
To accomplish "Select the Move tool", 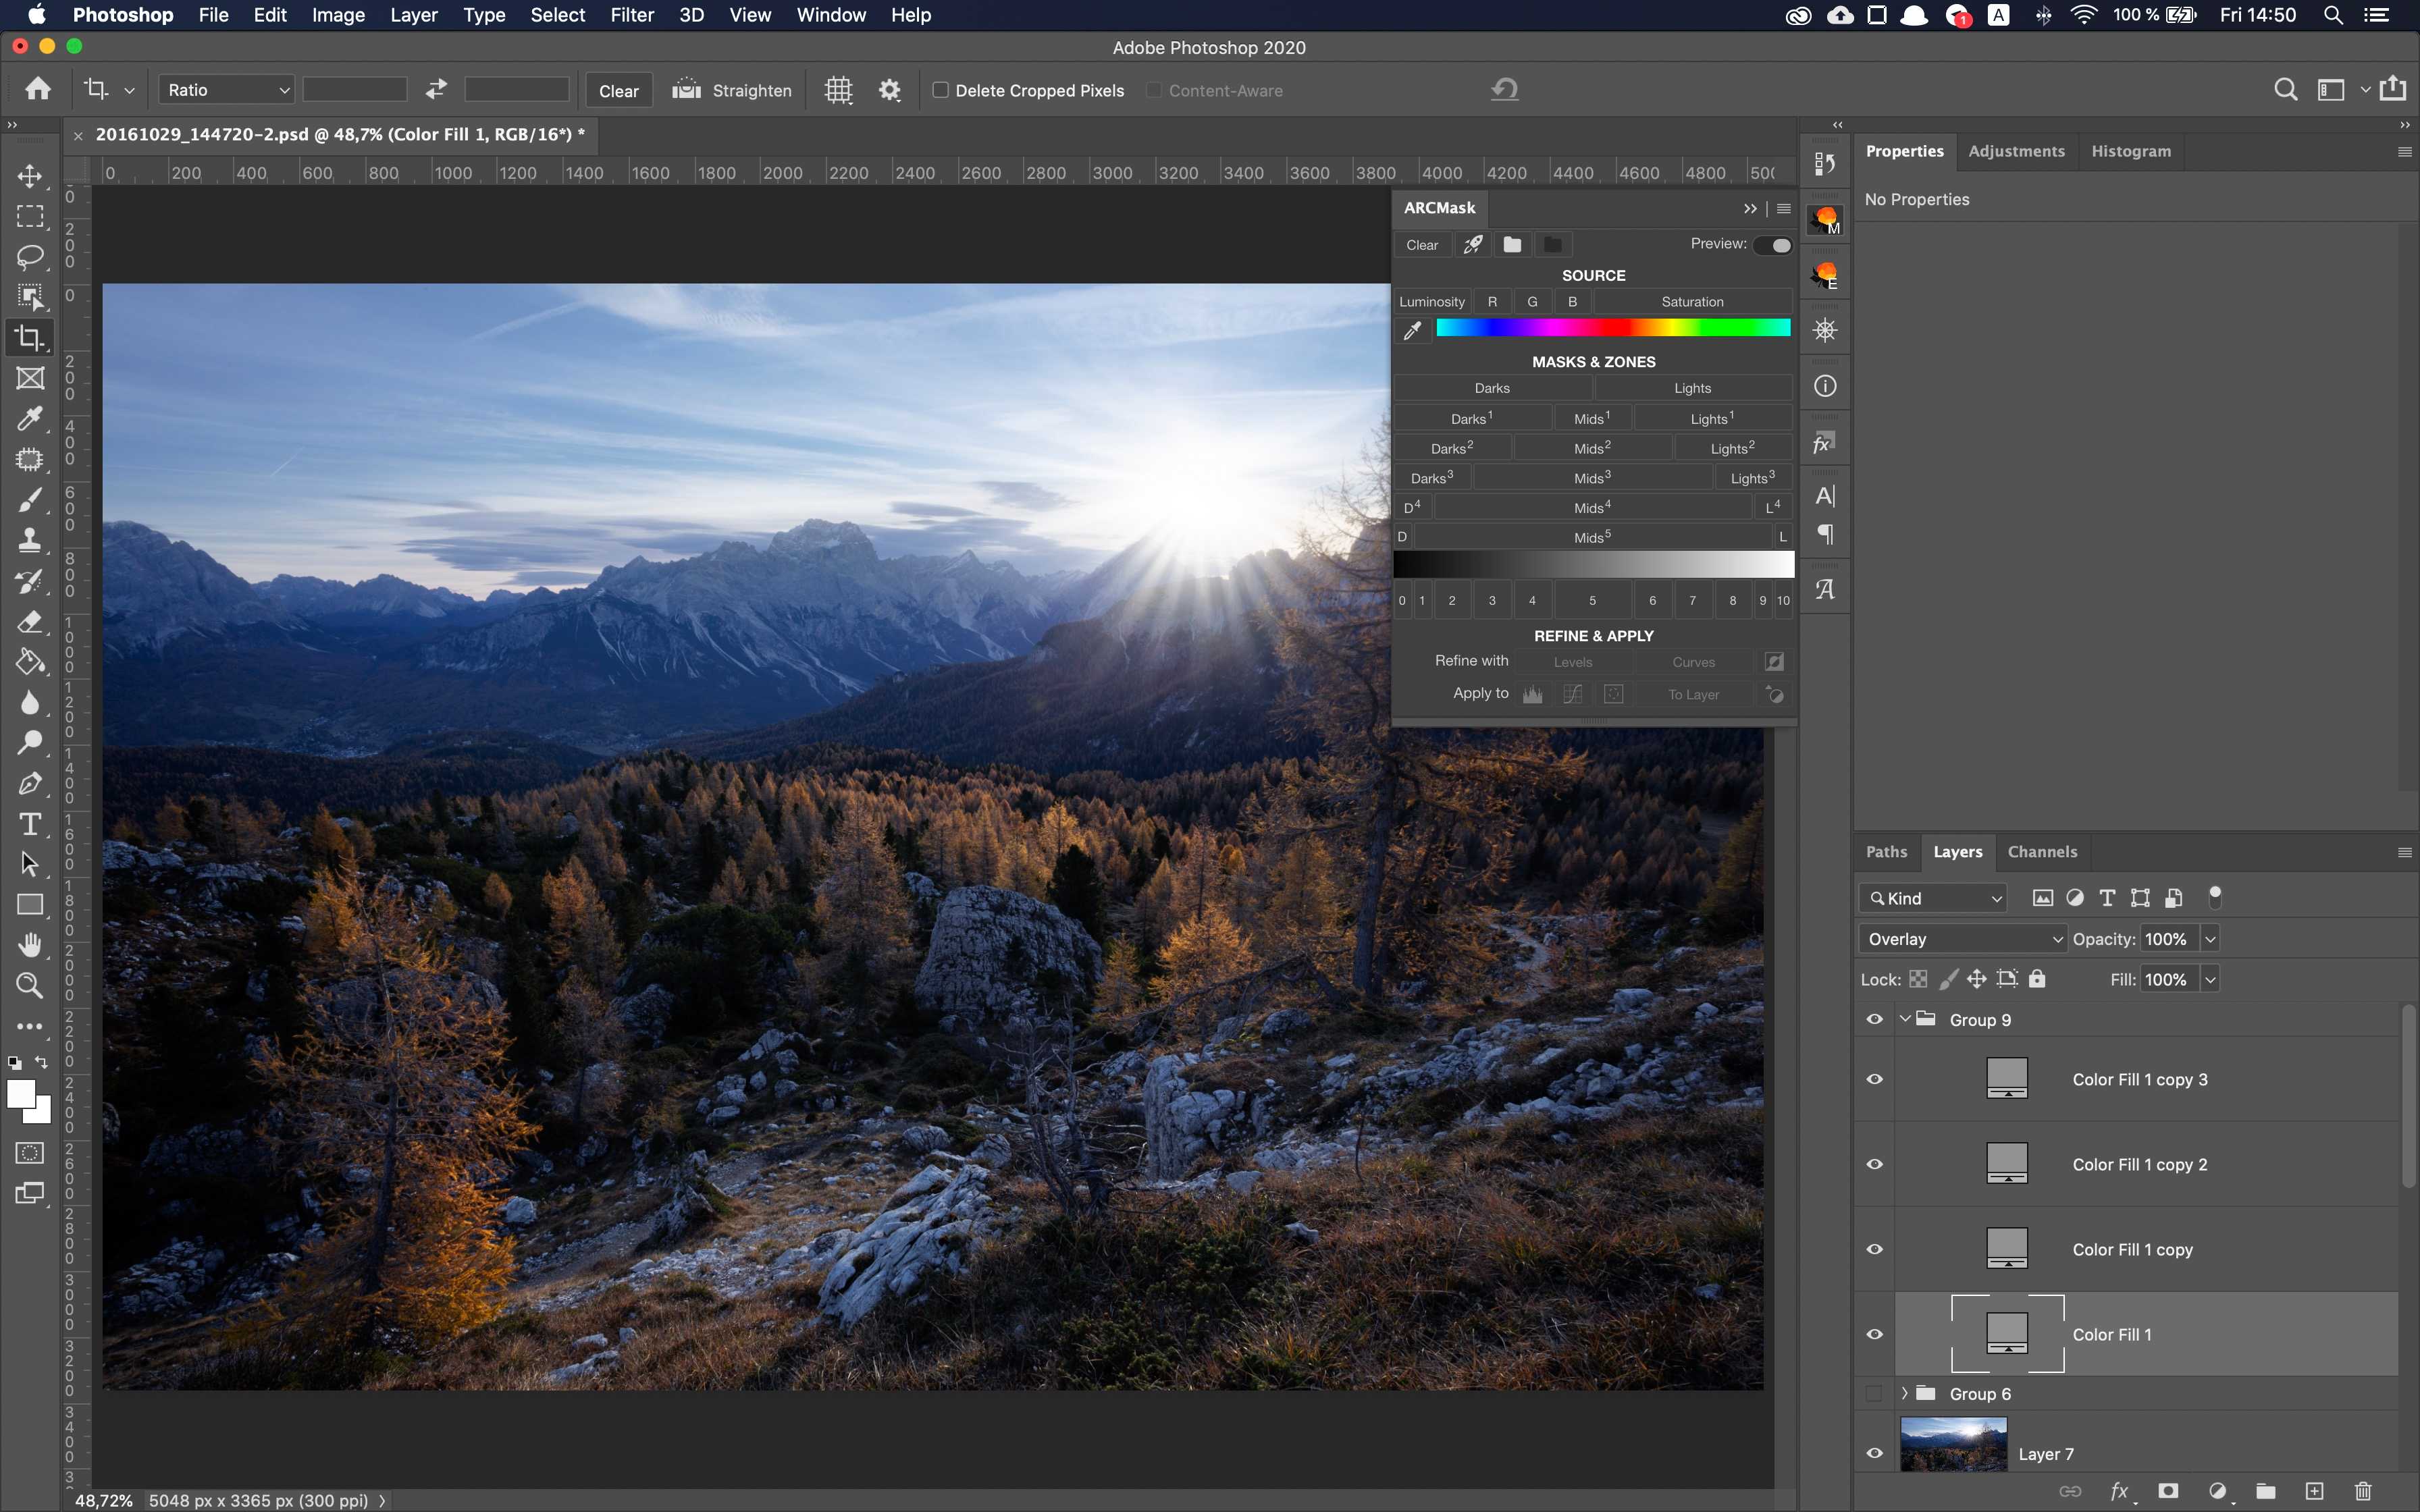I will point(30,176).
